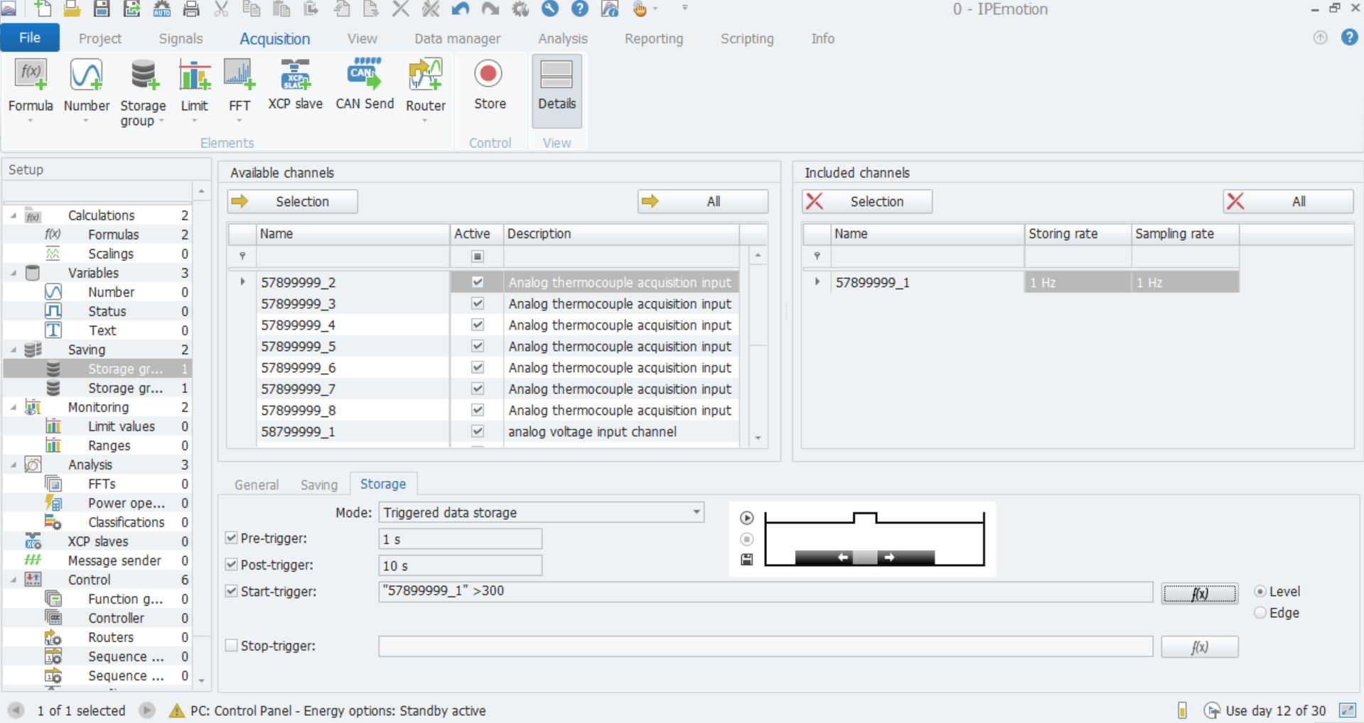Switch to the Analysis ribbon tab
This screenshot has height=723, width=1364.
click(562, 38)
